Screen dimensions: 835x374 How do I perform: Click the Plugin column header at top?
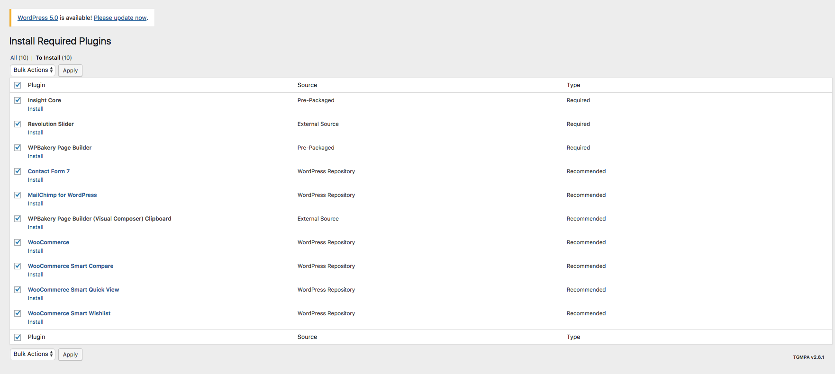pos(36,85)
